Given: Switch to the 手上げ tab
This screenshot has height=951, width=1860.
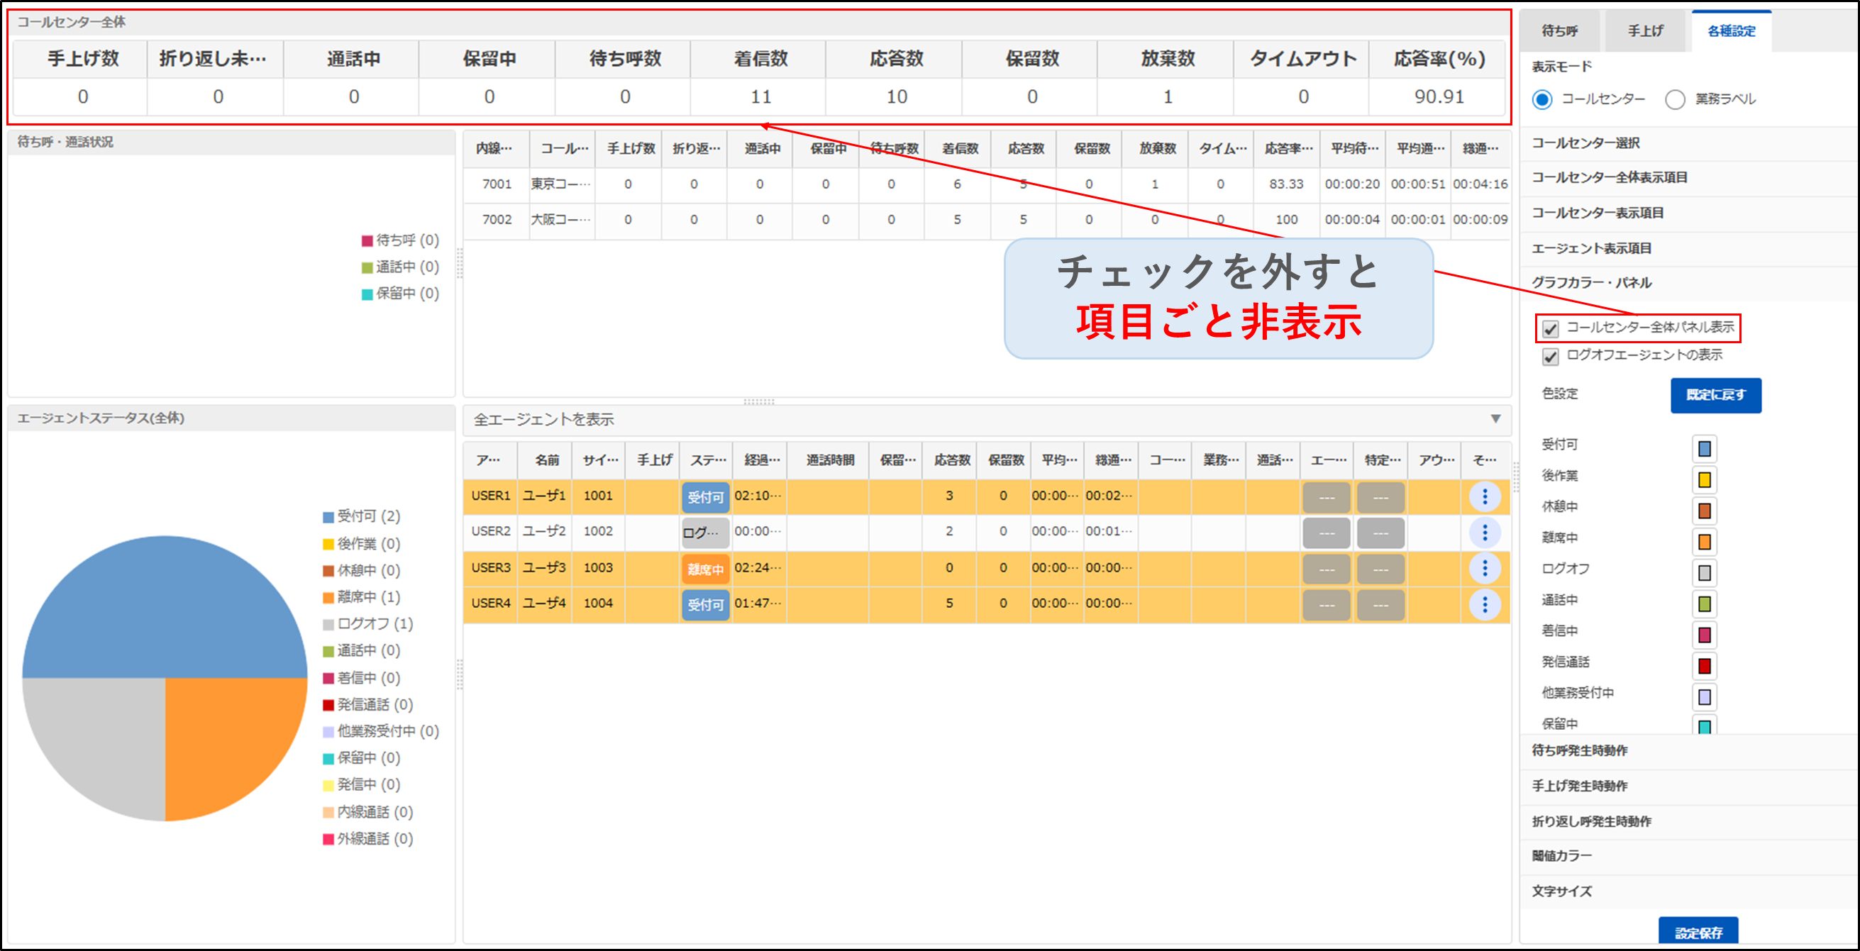Looking at the screenshot, I should tap(1645, 31).
